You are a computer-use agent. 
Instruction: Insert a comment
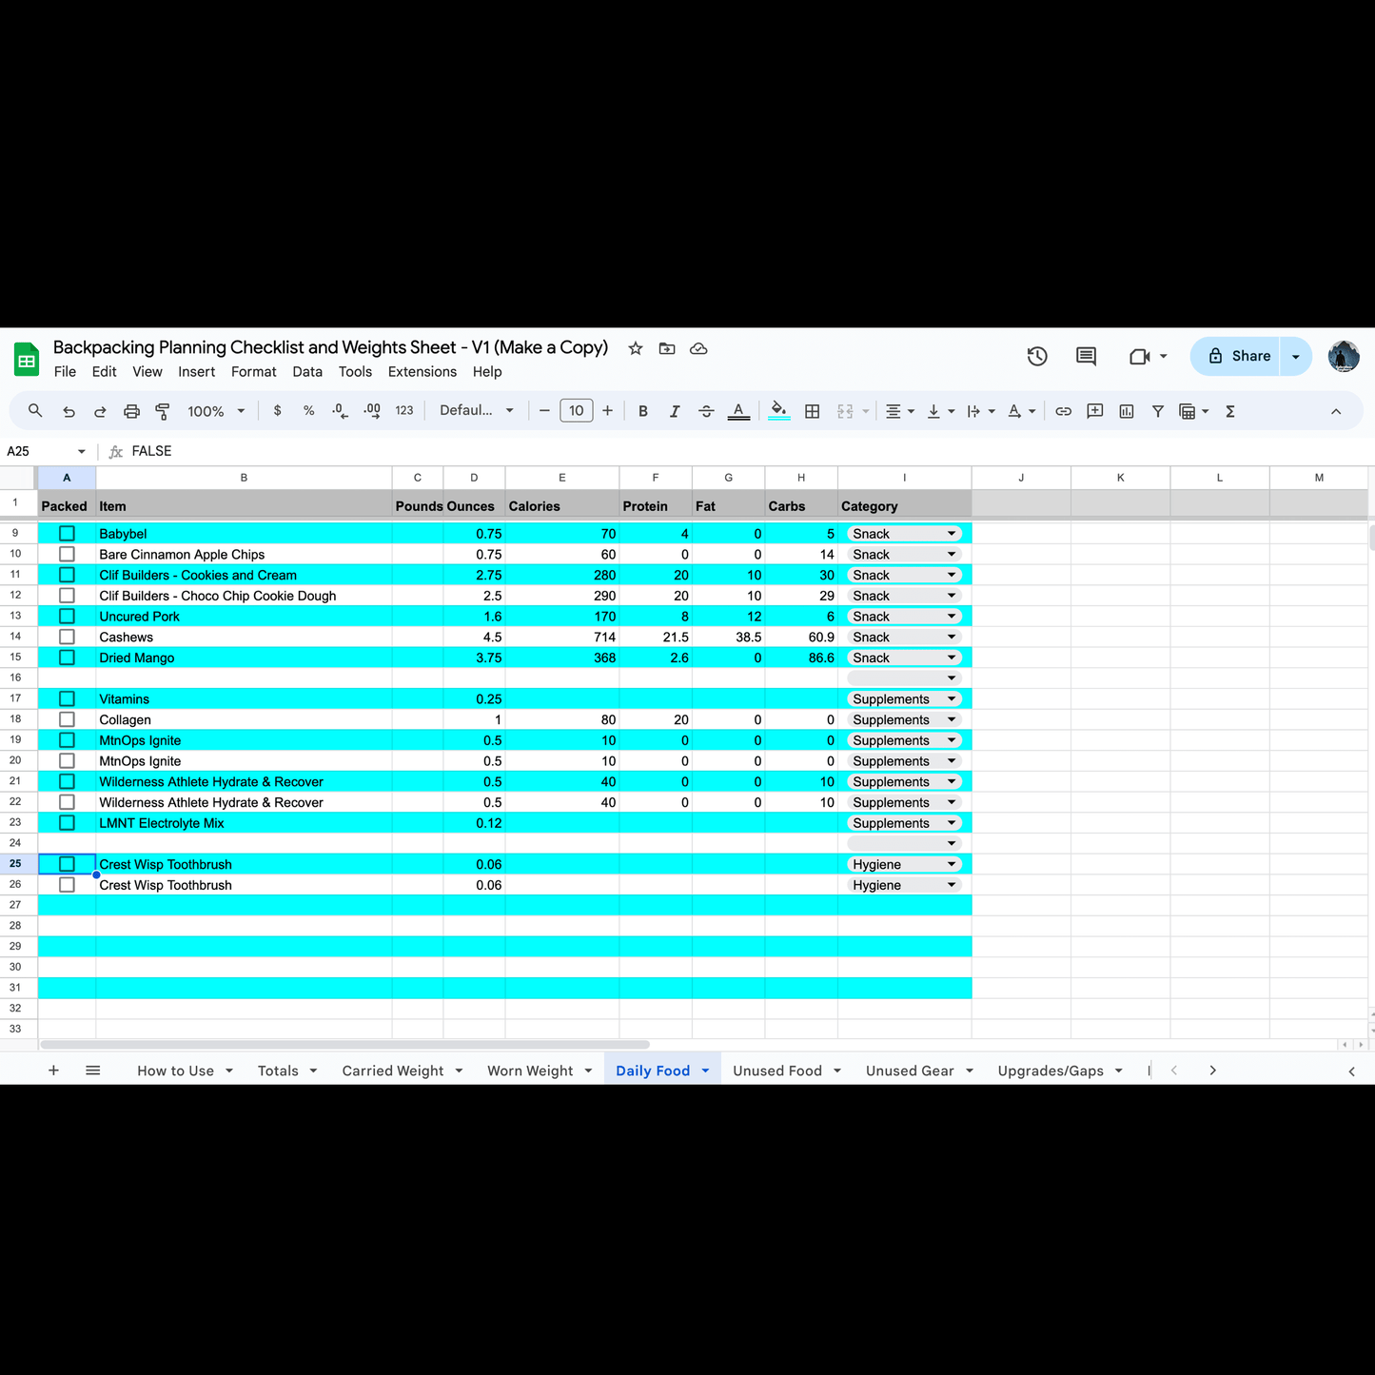1095,411
